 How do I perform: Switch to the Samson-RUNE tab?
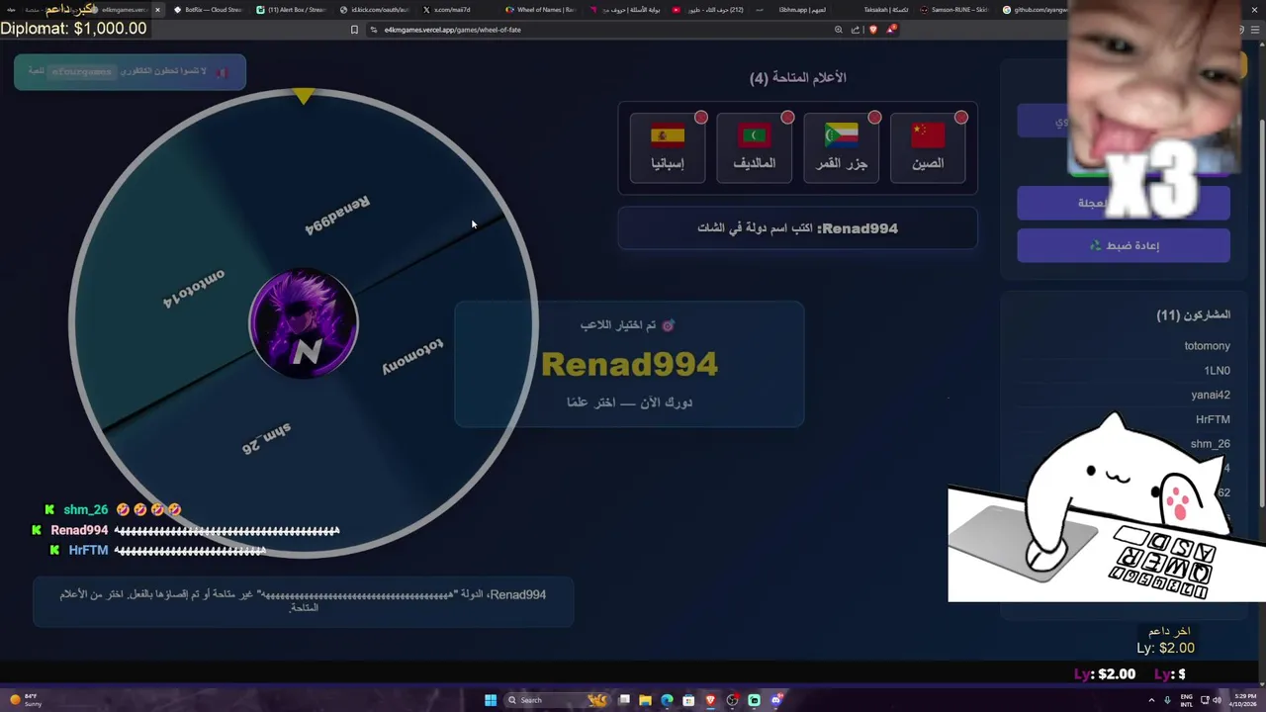954,10
